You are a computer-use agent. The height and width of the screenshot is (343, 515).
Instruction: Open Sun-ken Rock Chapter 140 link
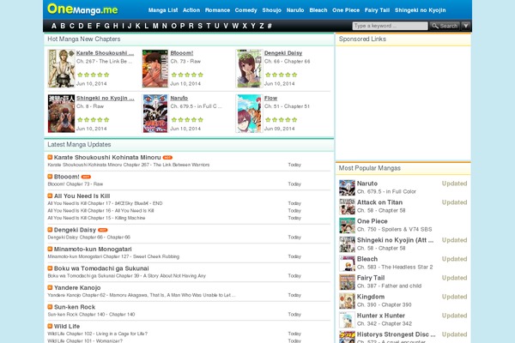click(91, 315)
